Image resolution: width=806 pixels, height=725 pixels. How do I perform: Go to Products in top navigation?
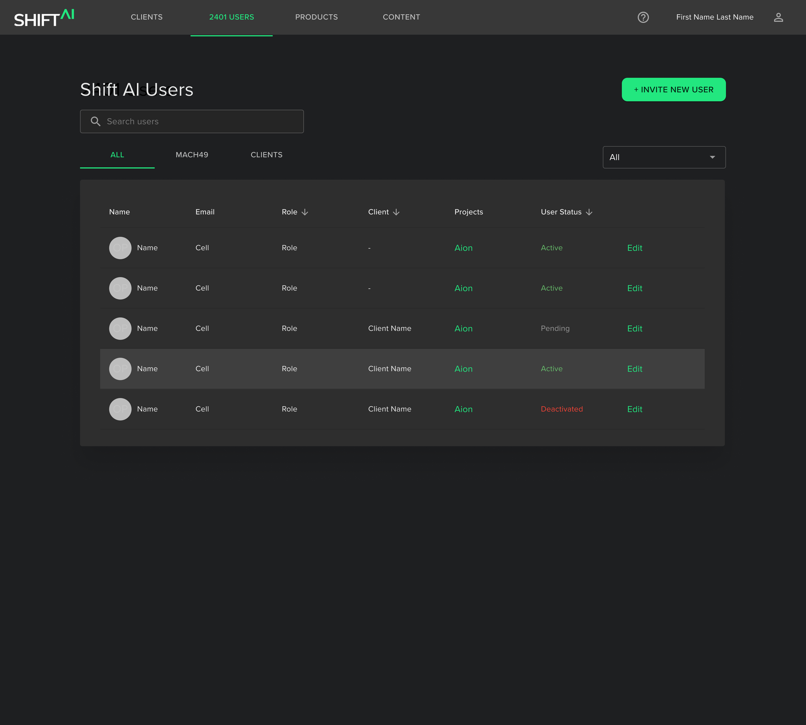click(x=316, y=17)
